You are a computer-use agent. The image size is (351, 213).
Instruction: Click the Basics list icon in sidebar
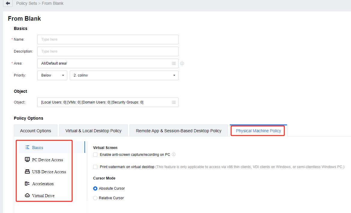[27, 147]
